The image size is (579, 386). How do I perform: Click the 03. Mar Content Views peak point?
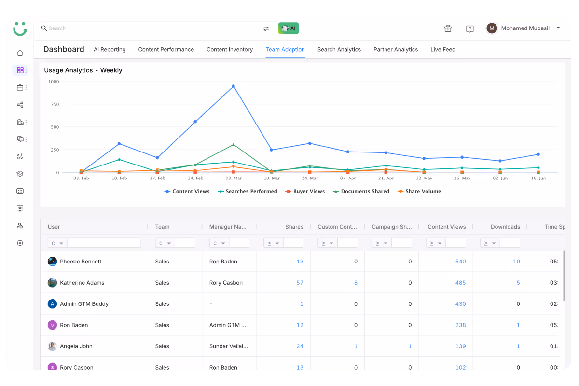pos(233,86)
